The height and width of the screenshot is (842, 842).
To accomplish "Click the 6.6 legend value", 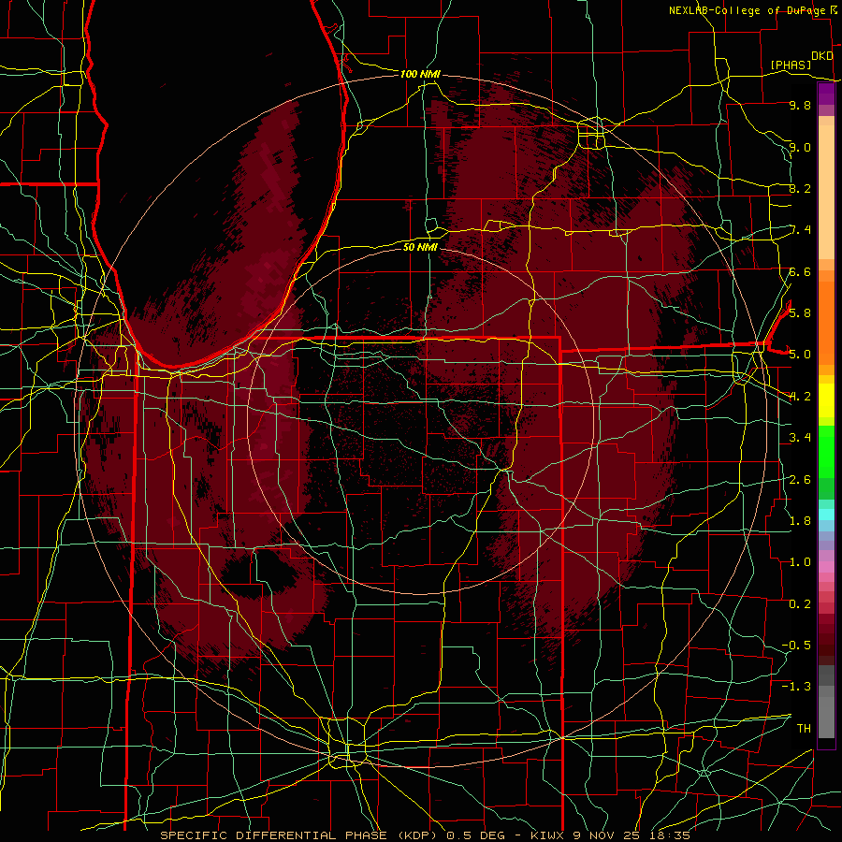I will [x=800, y=271].
